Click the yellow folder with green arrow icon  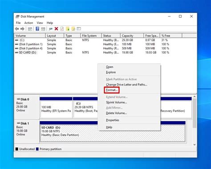(x=68, y=29)
